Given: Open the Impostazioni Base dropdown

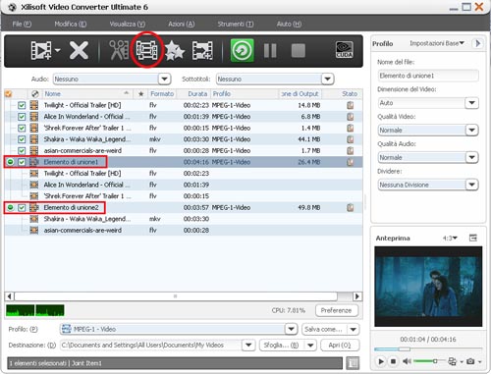Looking at the screenshot, I should 437,43.
